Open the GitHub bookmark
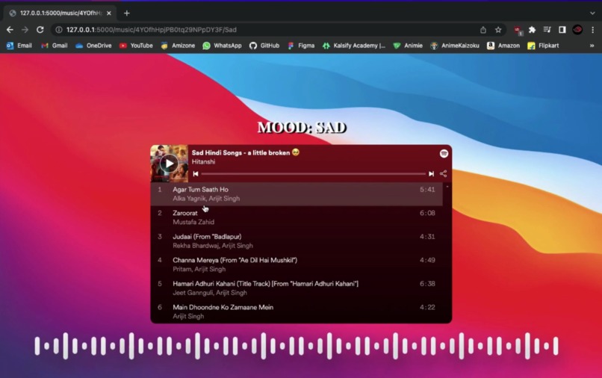Screen dimensions: 602x378 264,46
